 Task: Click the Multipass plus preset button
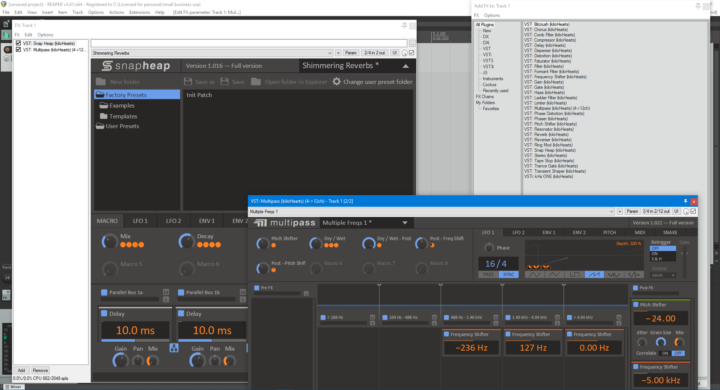pos(620,211)
